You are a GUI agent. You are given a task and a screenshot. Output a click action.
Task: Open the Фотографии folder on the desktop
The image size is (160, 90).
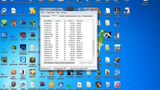[108, 73]
